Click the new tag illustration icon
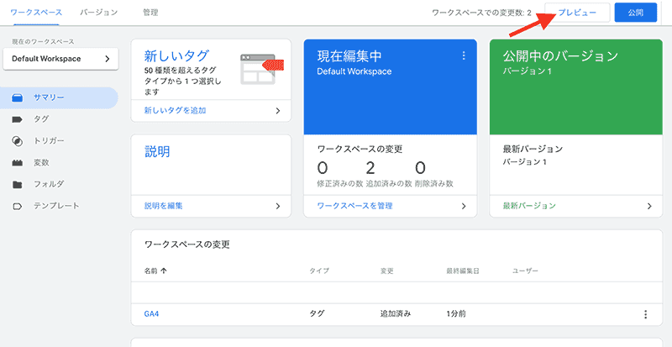 point(262,69)
